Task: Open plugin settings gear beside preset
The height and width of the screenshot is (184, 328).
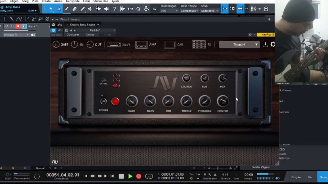Action: [273, 44]
